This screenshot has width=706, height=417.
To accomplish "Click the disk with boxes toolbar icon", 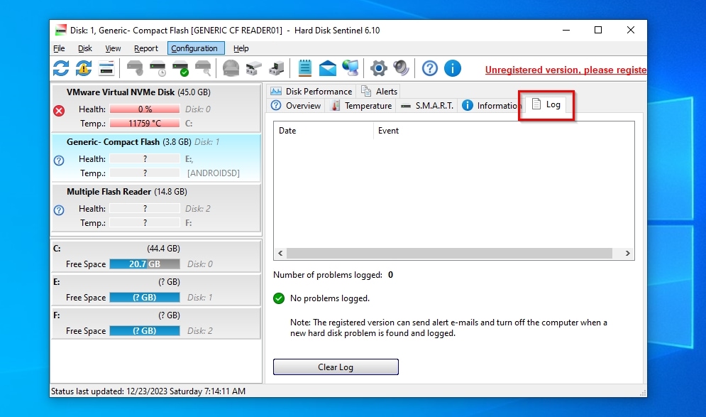I will (253, 68).
